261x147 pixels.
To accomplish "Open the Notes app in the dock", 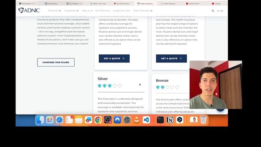I will coord(79,120).
